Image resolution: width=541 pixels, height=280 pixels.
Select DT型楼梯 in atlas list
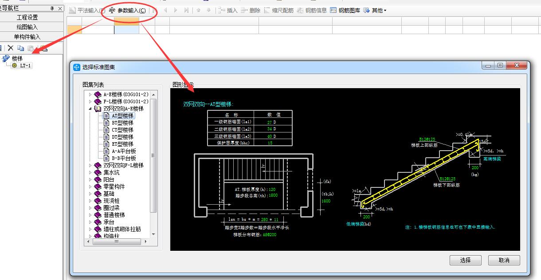122,137
